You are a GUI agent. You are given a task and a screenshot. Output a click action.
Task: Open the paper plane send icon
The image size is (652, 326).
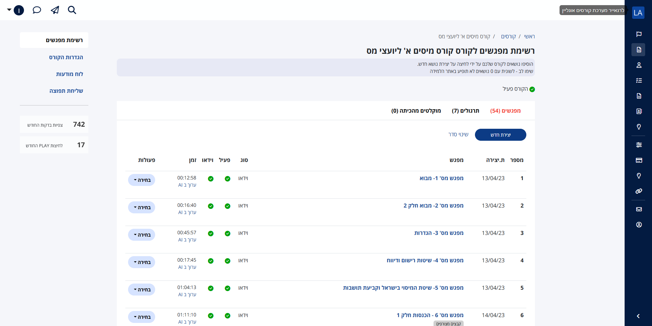coord(55,10)
